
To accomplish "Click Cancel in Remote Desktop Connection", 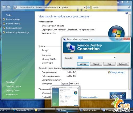I will 96,64.
